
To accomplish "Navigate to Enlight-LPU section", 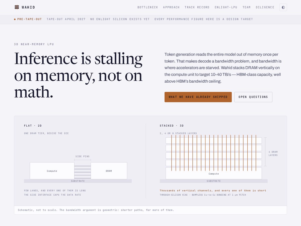I will (x=226, y=7).
